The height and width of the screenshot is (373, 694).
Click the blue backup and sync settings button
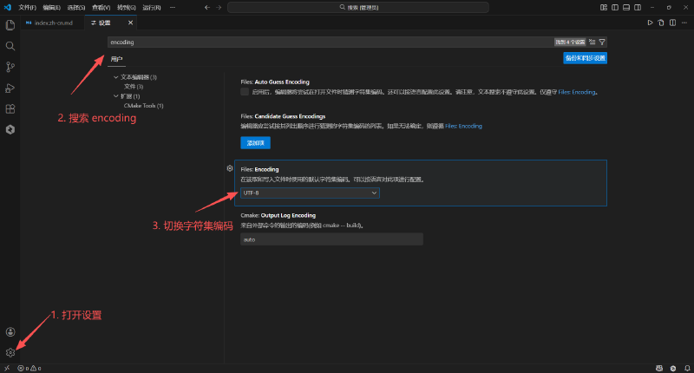click(x=585, y=58)
